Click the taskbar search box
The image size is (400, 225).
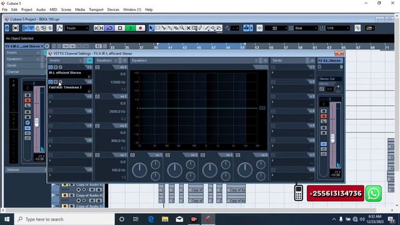pos(64,219)
